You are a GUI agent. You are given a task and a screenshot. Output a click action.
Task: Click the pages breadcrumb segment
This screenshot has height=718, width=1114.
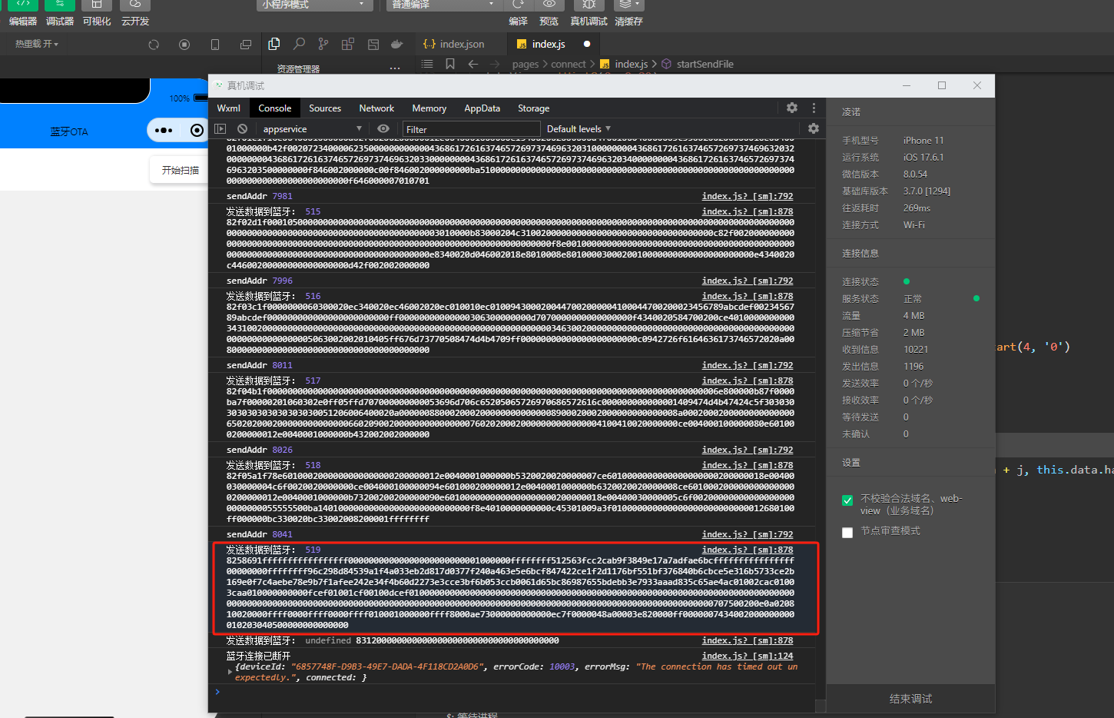(526, 64)
